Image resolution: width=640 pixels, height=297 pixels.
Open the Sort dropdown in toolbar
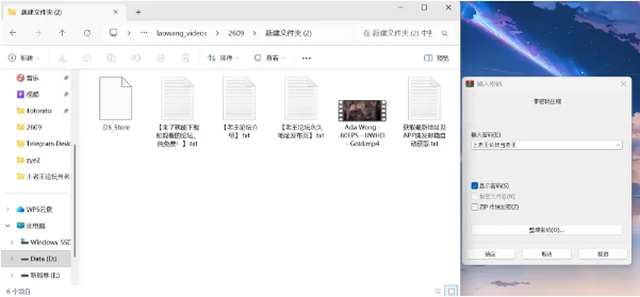tap(223, 59)
